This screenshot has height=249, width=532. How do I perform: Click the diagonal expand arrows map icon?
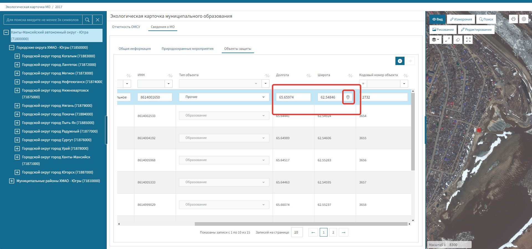pos(447,40)
